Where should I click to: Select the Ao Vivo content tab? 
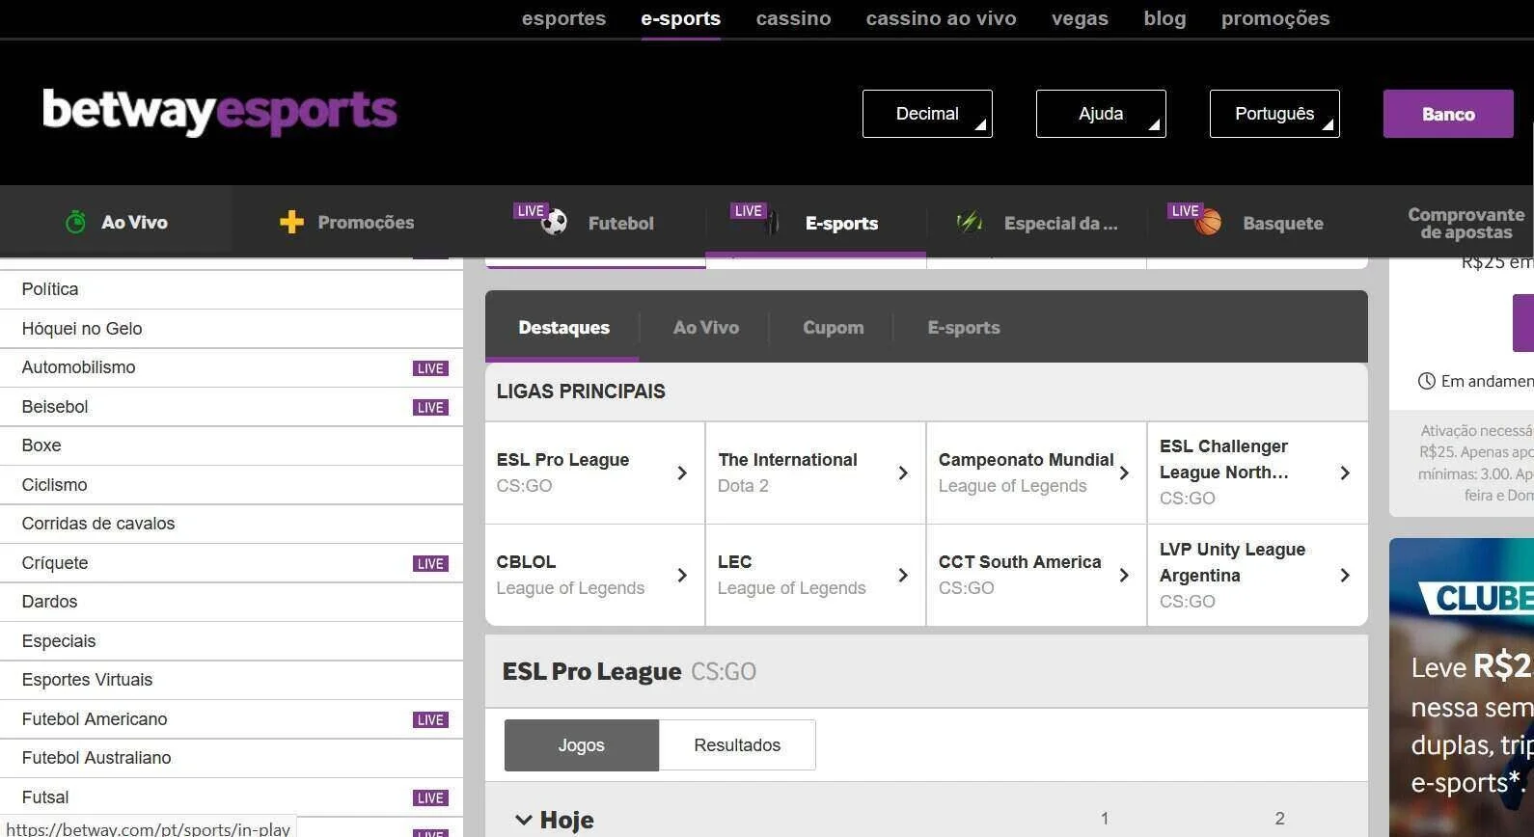(706, 327)
